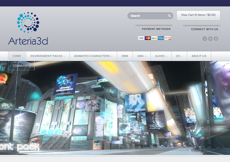Open the email contact icon
Screen dimensions: 230x162
(x=210, y=38)
